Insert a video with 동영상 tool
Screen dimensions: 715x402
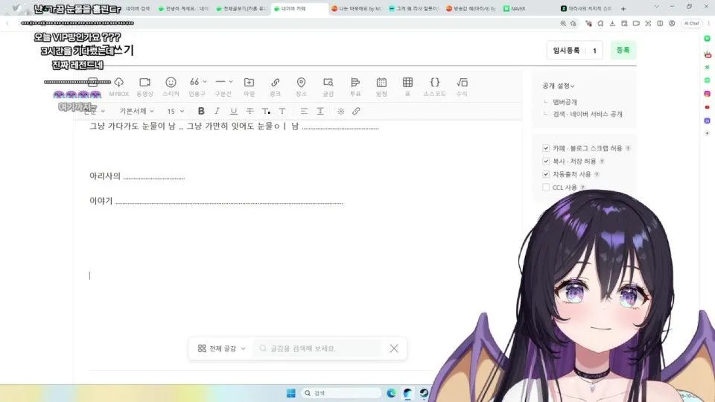click(x=144, y=86)
